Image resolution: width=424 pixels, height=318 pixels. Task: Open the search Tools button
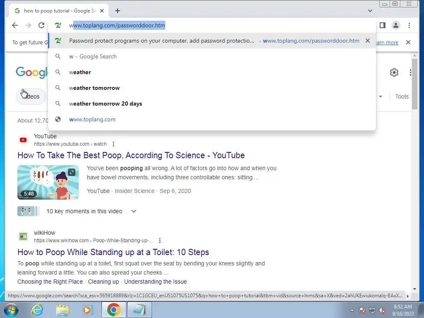point(402,96)
